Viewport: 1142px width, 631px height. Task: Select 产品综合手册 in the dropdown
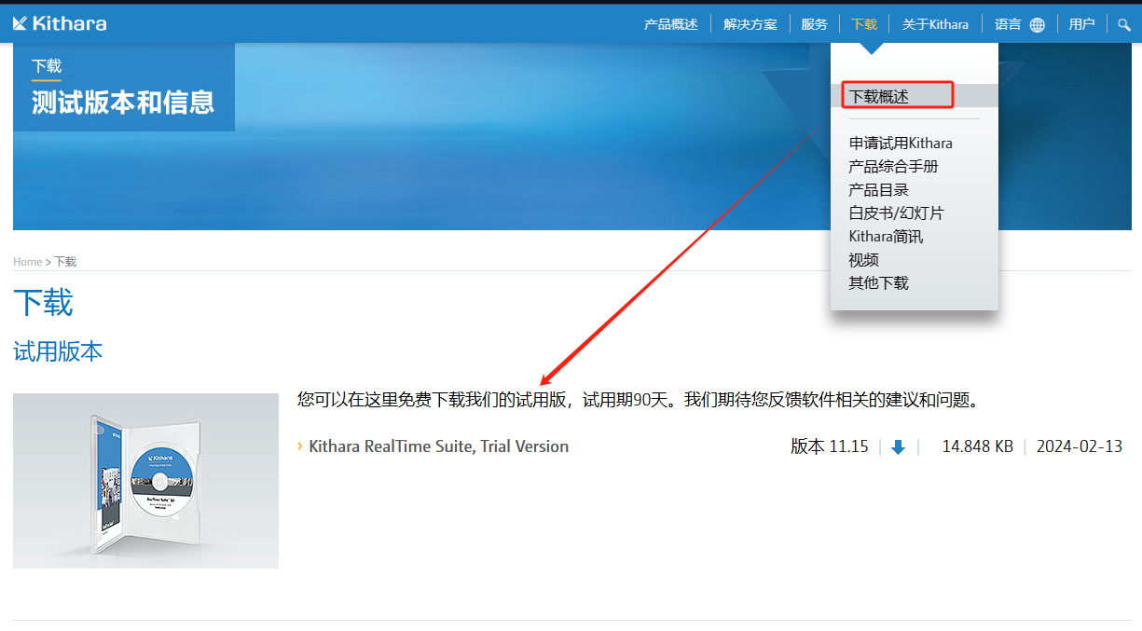click(893, 167)
